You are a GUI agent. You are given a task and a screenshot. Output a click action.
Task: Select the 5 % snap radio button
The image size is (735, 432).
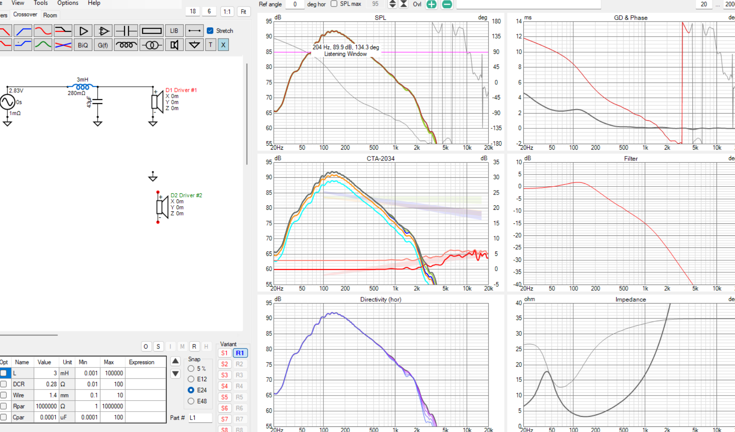pos(191,368)
